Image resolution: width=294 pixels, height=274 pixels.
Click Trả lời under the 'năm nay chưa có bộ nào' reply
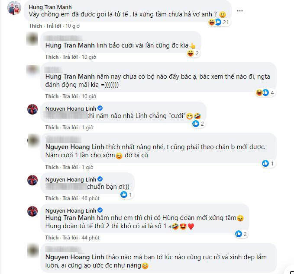click(70, 96)
